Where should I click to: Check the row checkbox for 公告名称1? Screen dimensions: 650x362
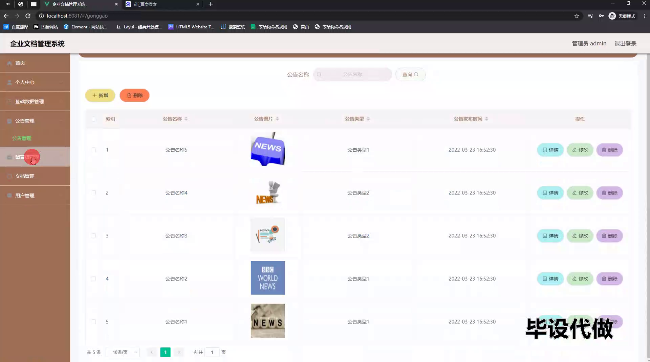[93, 322]
